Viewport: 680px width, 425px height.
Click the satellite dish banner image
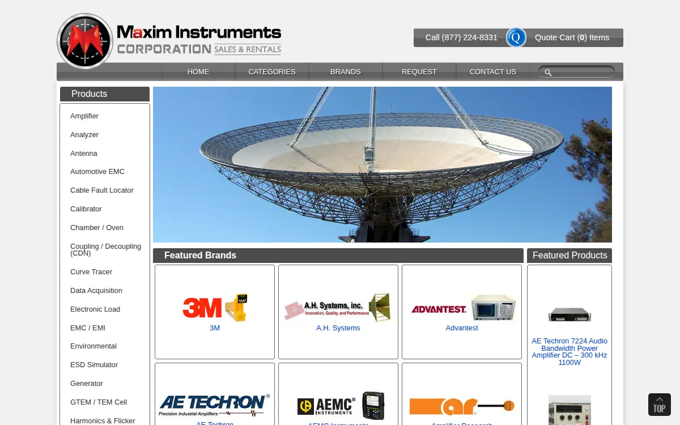coord(382,164)
